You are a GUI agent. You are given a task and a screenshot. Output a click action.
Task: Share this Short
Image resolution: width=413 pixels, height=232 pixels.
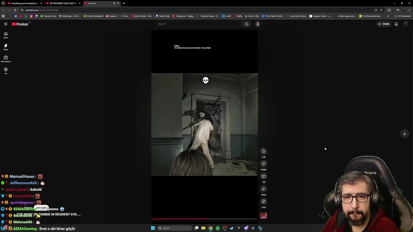(264, 189)
